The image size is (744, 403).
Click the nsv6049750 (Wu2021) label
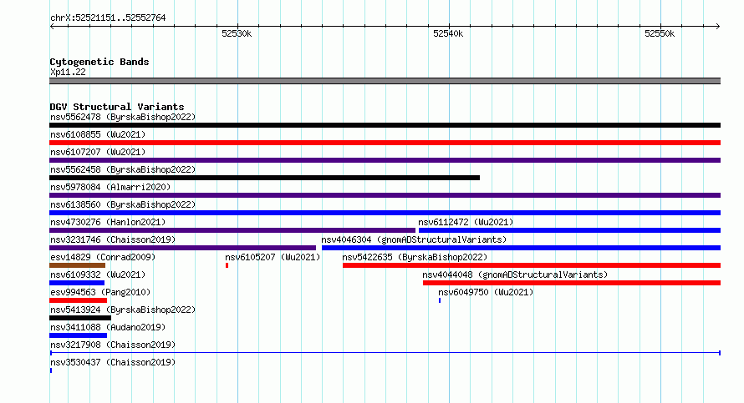[486, 292]
